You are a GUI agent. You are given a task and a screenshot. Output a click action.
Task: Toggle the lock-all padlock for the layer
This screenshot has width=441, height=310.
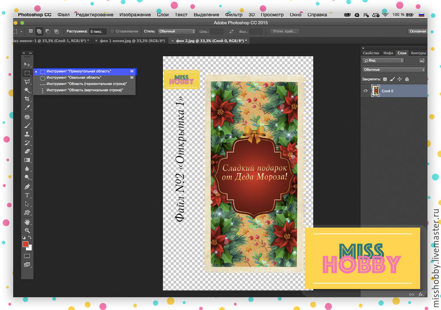coord(407,79)
